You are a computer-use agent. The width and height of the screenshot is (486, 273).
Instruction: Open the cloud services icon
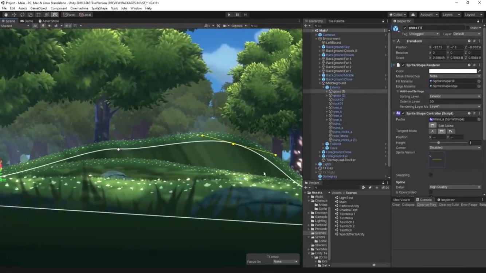[x=413, y=15]
